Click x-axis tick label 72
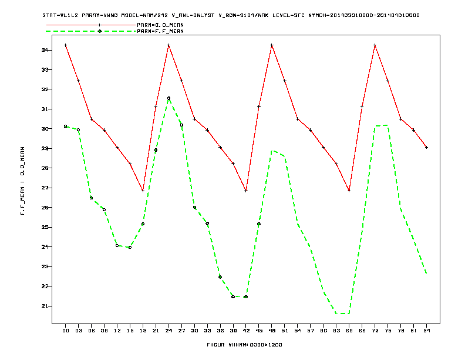The width and height of the screenshot is (465, 360). 375,331
